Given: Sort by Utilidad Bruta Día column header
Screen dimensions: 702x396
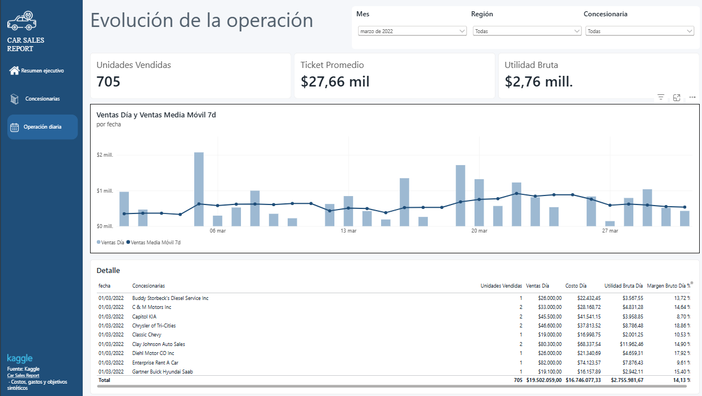Looking at the screenshot, I should [624, 286].
